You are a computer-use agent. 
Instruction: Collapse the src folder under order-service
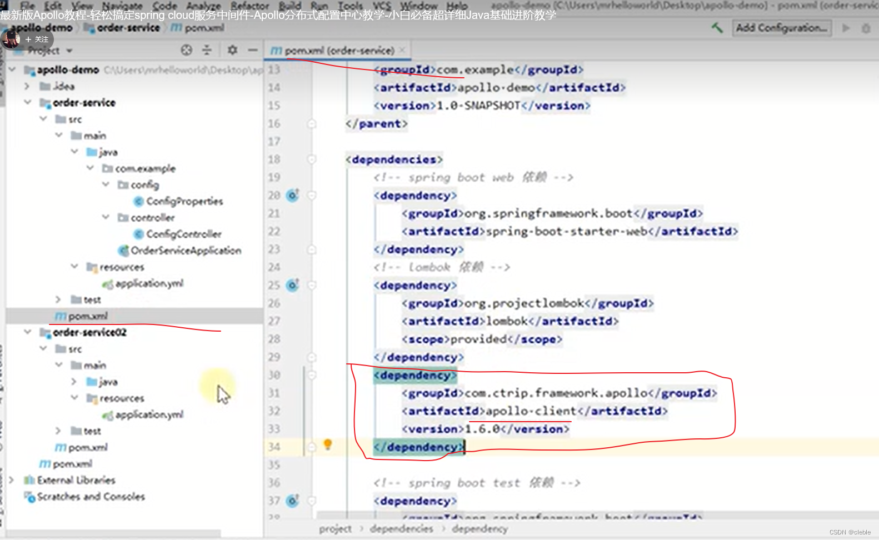(43, 119)
